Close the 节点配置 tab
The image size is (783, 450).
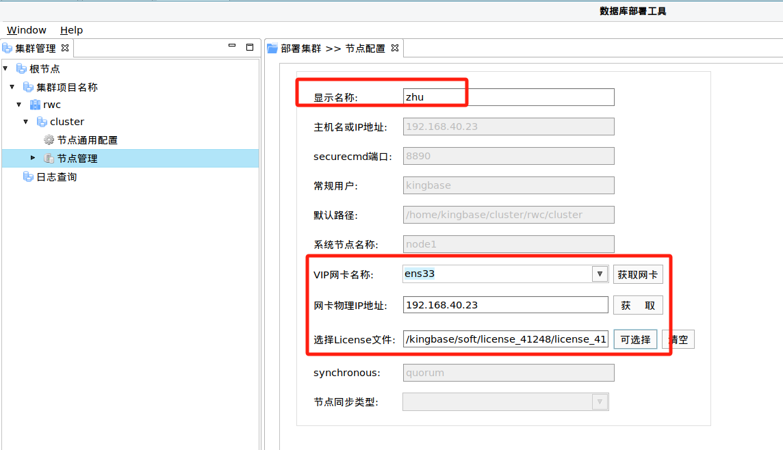[394, 49]
